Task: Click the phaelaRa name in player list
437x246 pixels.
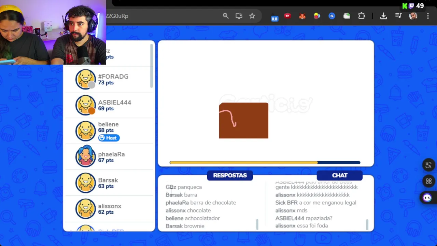Action: [111, 154]
